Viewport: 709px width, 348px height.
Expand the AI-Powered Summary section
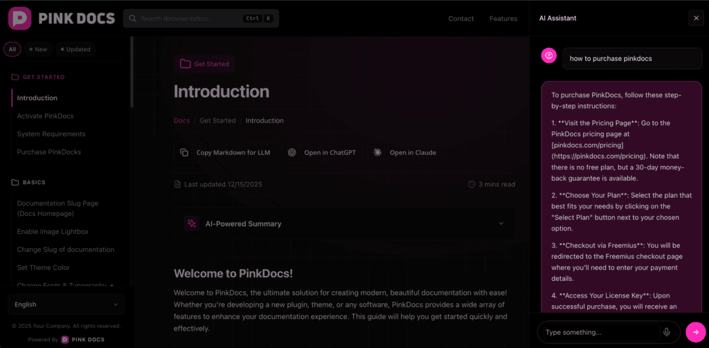pyautogui.click(x=501, y=223)
